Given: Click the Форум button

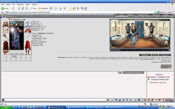Looking at the screenshot, I should (x=155, y=55).
